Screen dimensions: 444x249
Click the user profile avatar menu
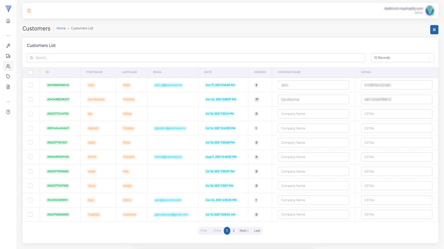[430, 11]
